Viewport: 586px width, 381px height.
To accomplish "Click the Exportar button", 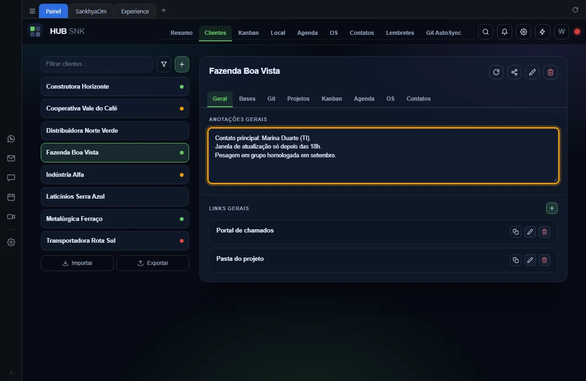I will click(153, 263).
